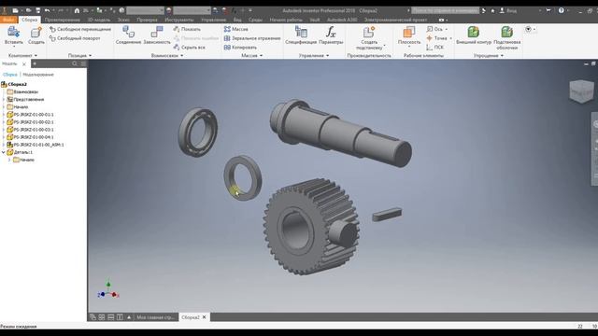Click the Home view icon in quick access toolbar
Viewport: 598px width, 336px height.
(x=77, y=10)
